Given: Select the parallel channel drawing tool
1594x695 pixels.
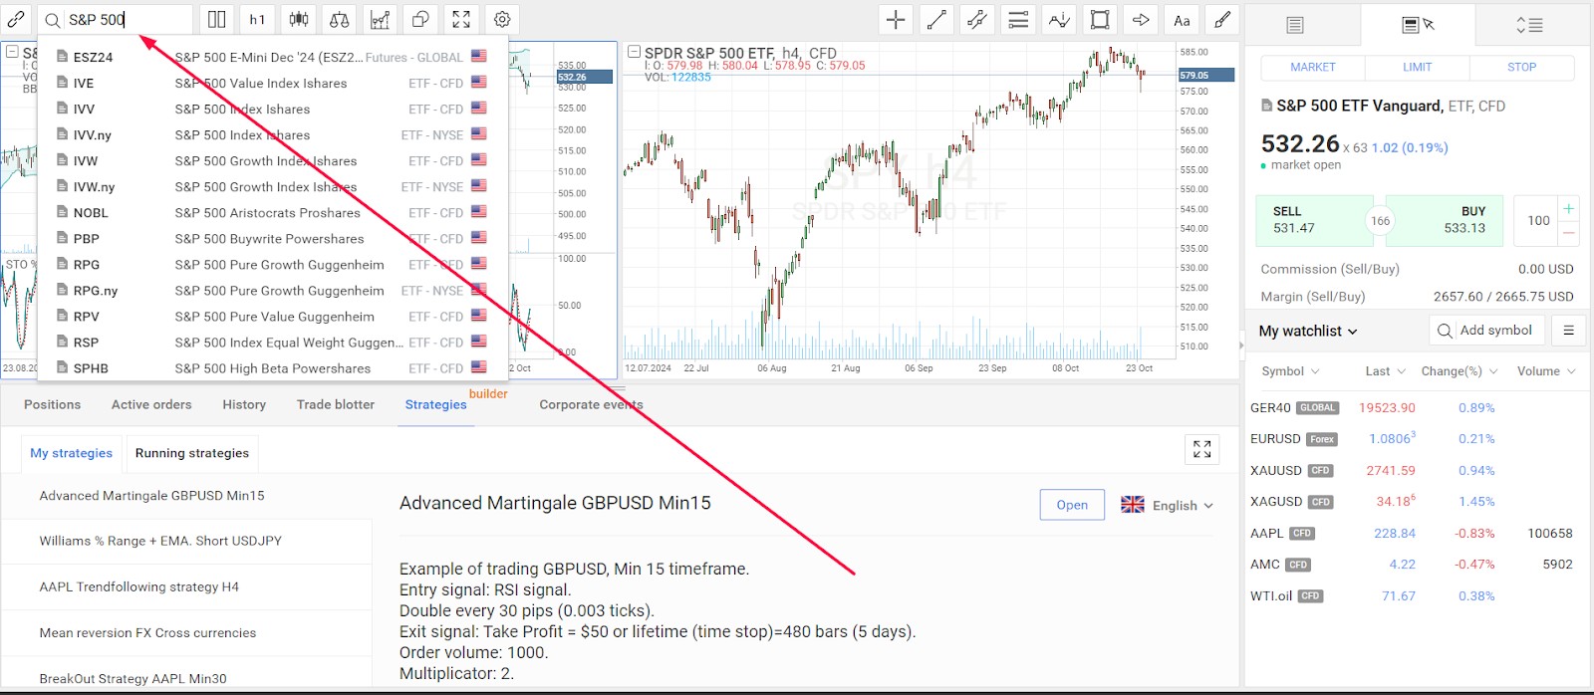Looking at the screenshot, I should (977, 19).
